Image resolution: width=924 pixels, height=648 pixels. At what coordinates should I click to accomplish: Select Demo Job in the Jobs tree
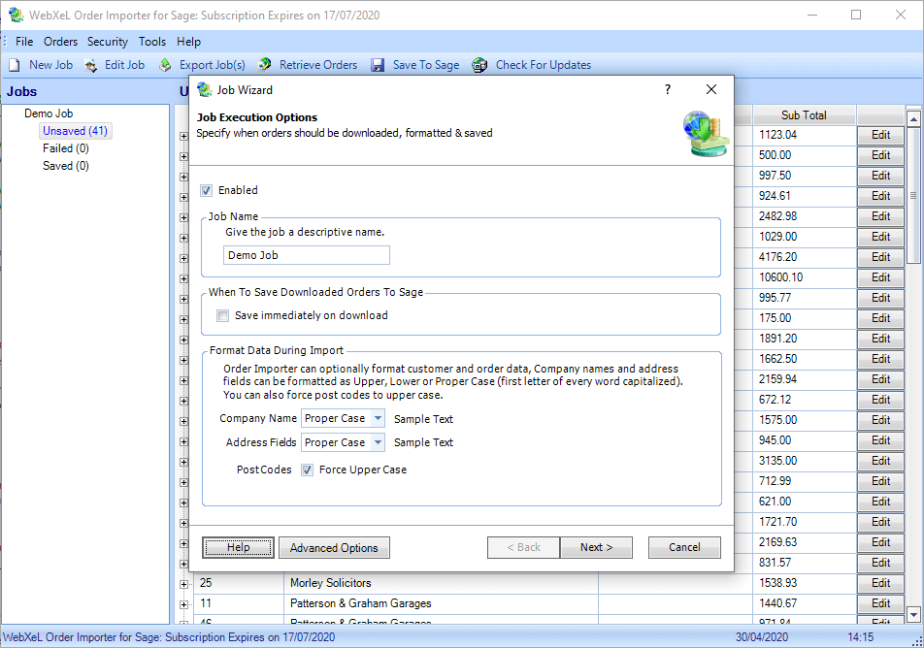click(x=49, y=113)
